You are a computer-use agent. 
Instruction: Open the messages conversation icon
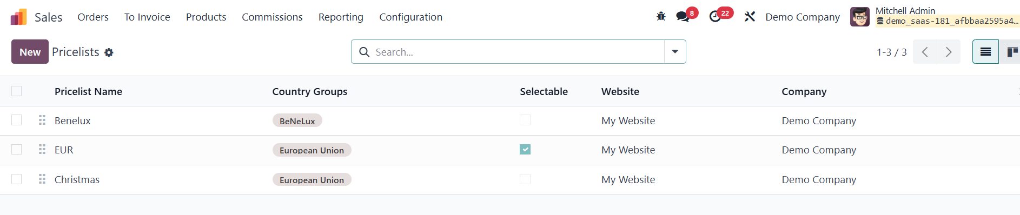click(683, 17)
